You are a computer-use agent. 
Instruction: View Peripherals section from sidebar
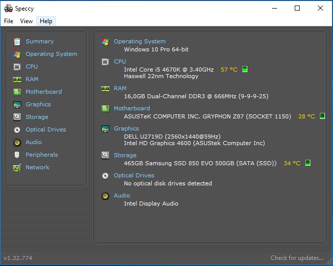[x=42, y=155]
